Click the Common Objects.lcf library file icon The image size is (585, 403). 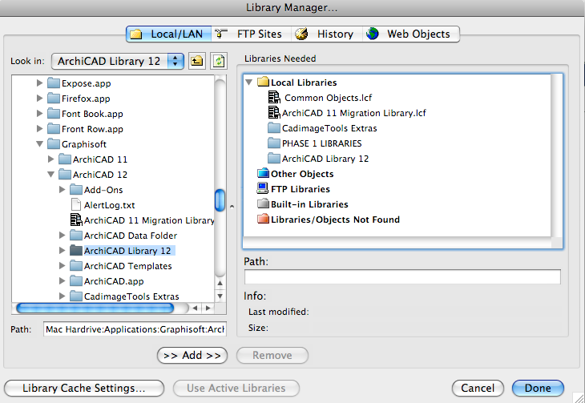274,98
